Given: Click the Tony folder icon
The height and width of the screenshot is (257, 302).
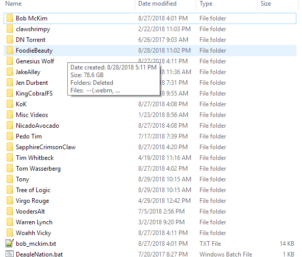Looking at the screenshot, I should pos(10,179).
